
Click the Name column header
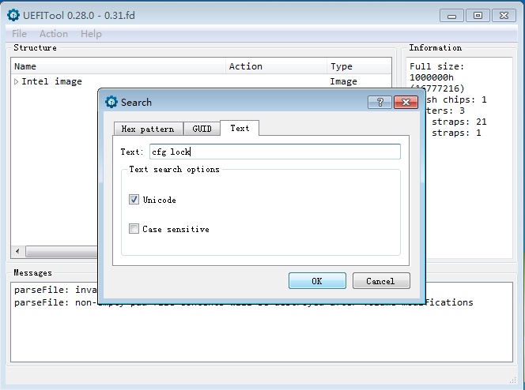click(x=119, y=66)
